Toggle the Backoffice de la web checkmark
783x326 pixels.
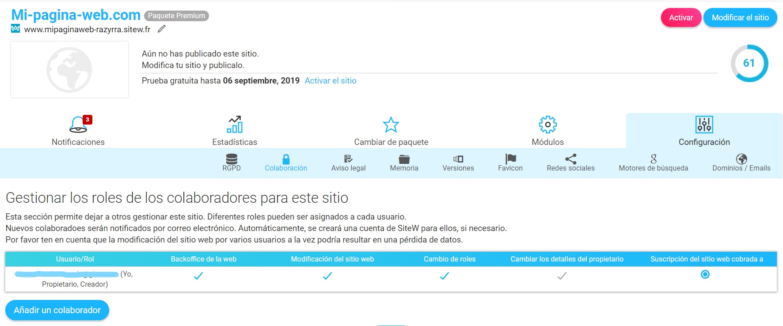198,276
